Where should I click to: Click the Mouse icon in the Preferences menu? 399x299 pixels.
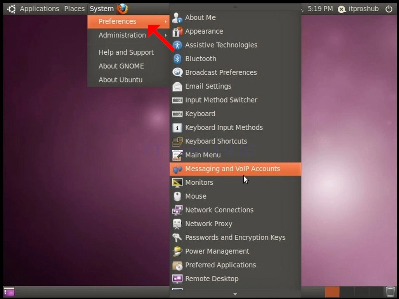pos(177,196)
